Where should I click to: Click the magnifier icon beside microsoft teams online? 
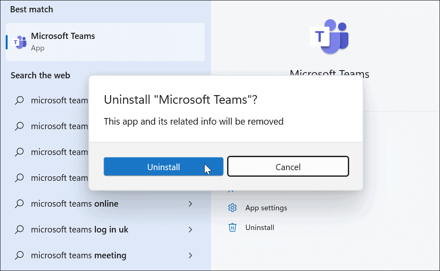click(19, 203)
